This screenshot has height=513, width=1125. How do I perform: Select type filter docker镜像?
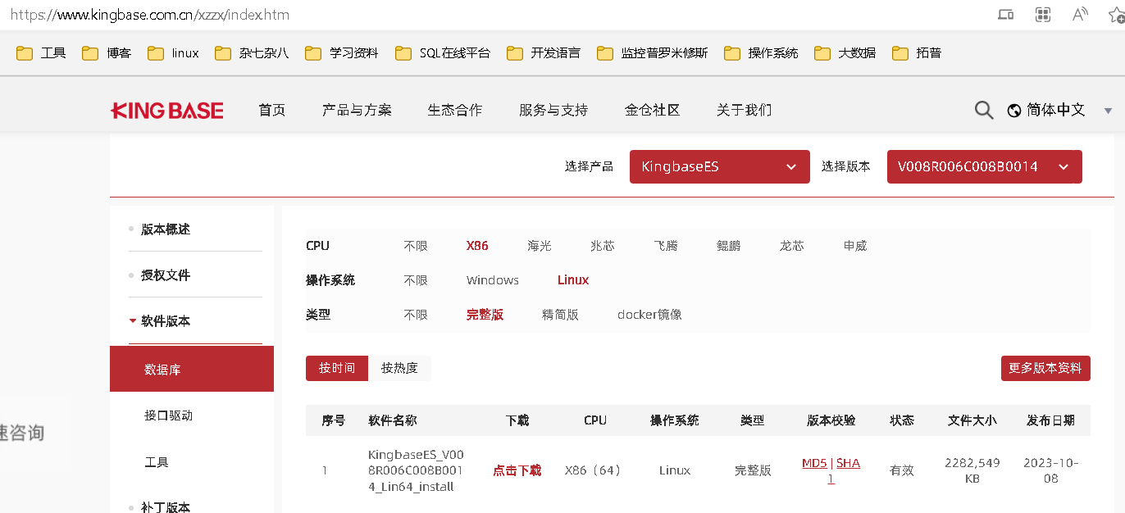pos(649,315)
